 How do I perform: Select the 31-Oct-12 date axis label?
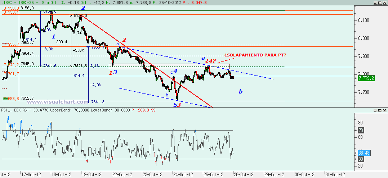coord(335,174)
